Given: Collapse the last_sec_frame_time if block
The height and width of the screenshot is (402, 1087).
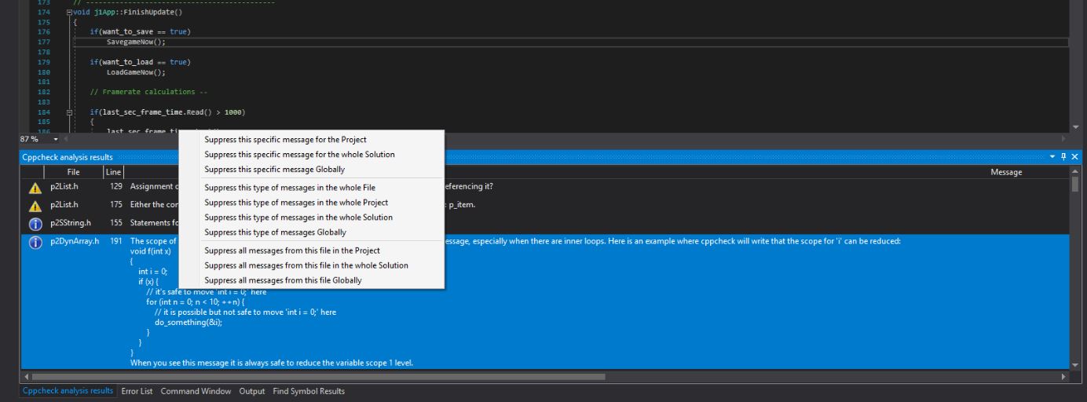Looking at the screenshot, I should (x=68, y=112).
